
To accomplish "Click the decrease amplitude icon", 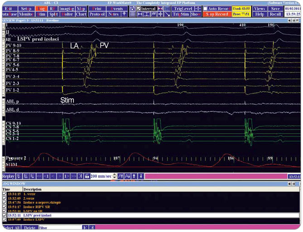I will point(127,176).
